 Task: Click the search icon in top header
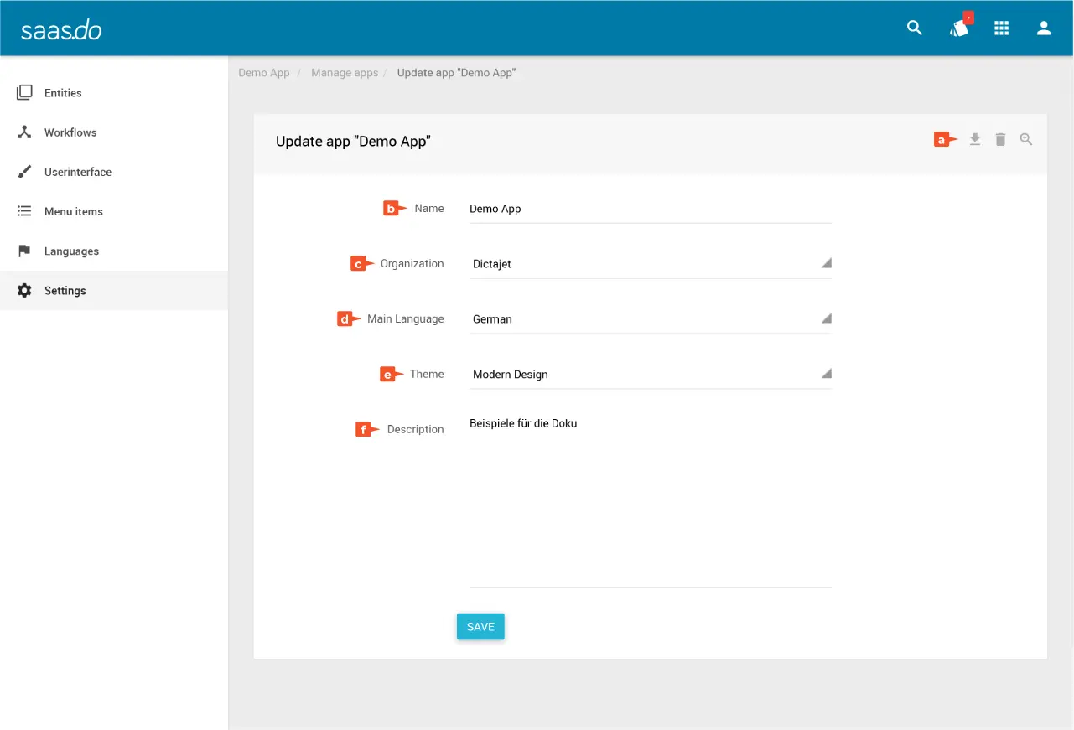tap(915, 28)
